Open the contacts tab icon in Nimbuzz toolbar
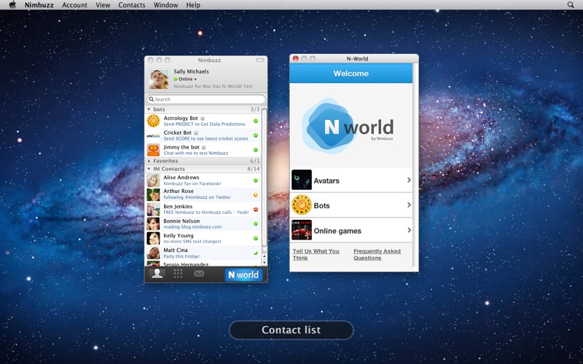The height and width of the screenshot is (364, 583). click(x=157, y=274)
